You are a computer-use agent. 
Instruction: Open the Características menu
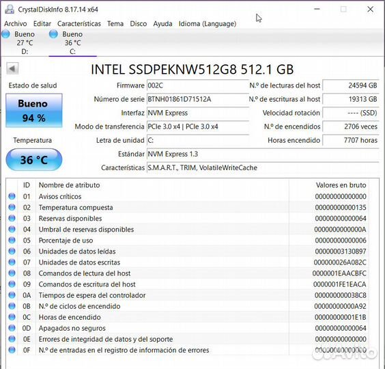click(x=79, y=24)
